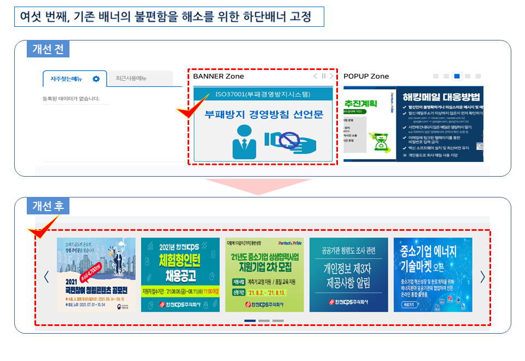The width and height of the screenshot is (525, 361).
Task: Open the 중소기업 상생협력사업 지원기업 2차 모집 banner
Action: 265,275
